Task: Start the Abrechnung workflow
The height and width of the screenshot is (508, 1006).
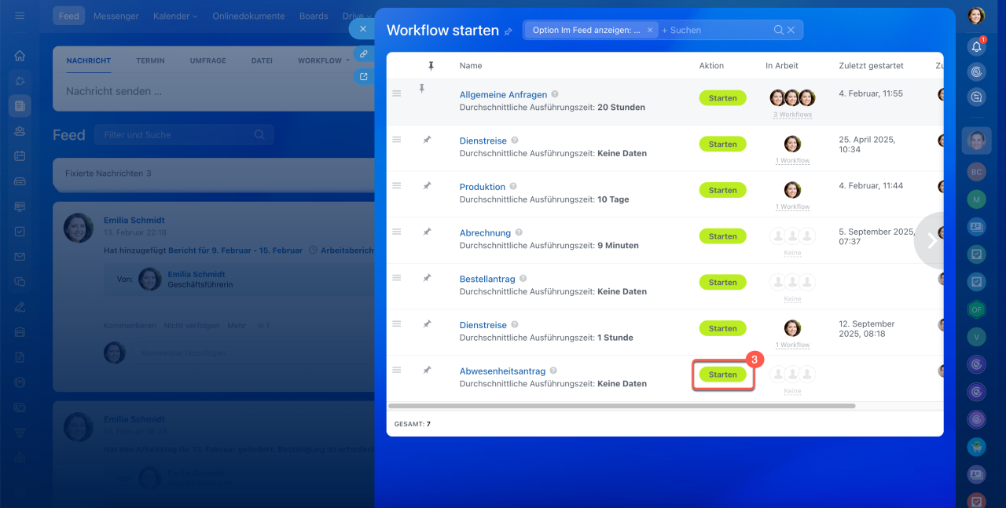Action: 723,236
